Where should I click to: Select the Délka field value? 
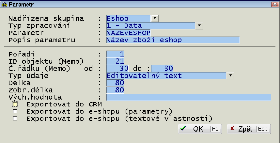point(115,82)
